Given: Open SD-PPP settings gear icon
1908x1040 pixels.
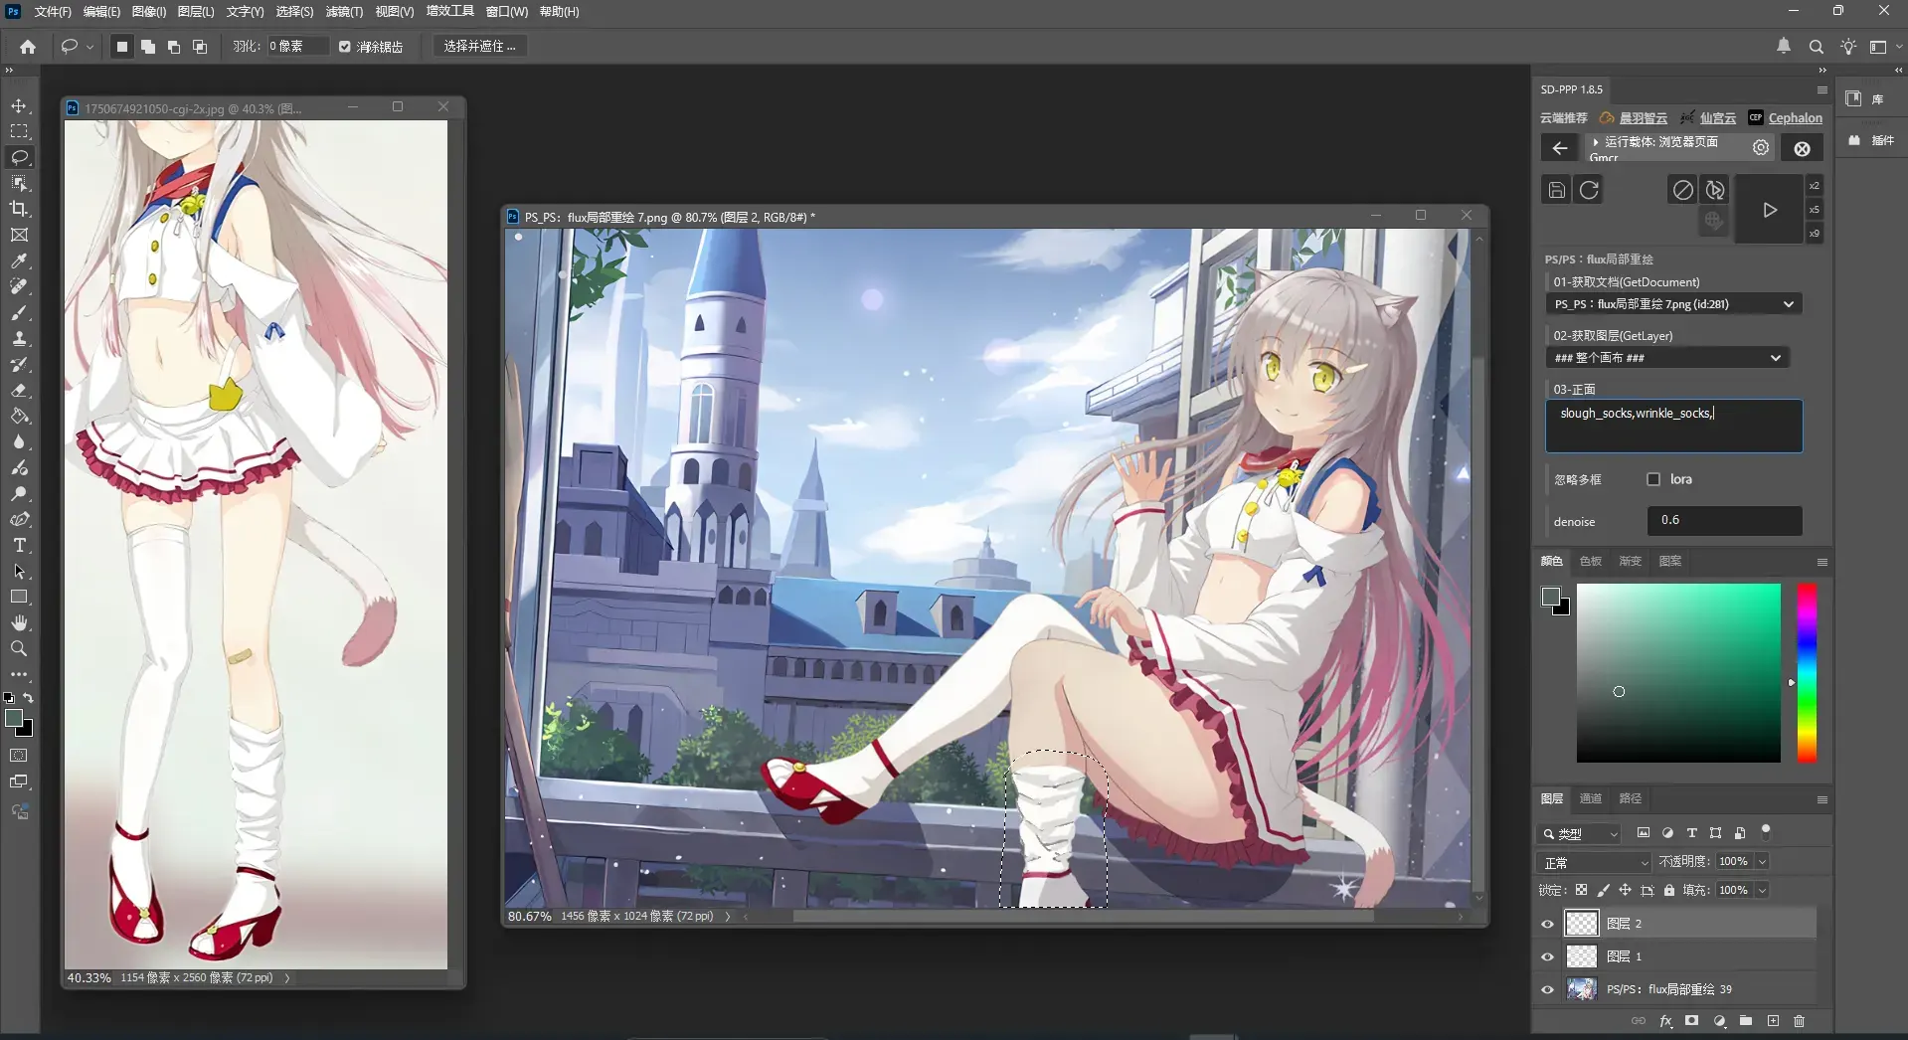Looking at the screenshot, I should [1761, 148].
